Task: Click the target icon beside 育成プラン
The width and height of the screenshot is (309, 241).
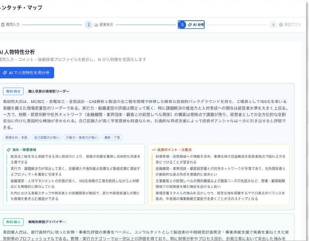Action: click(x=281, y=25)
